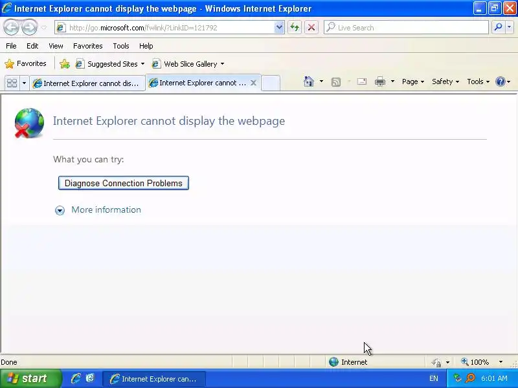The image size is (518, 388).
Task: Click the globe error icon on page
Action: point(29,123)
